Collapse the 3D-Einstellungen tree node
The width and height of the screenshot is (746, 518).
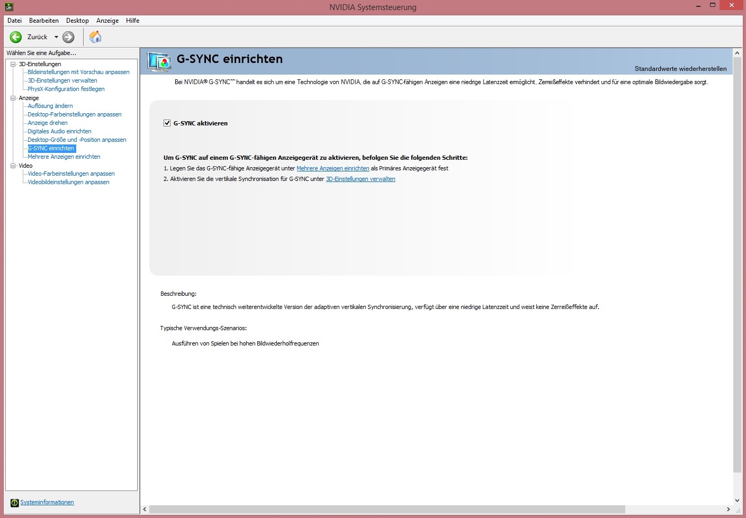[x=13, y=64]
